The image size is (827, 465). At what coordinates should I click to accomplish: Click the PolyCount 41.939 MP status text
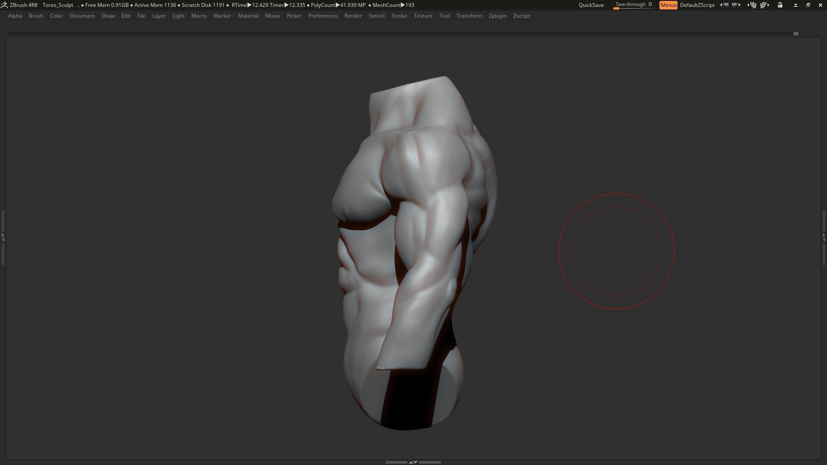pos(338,5)
